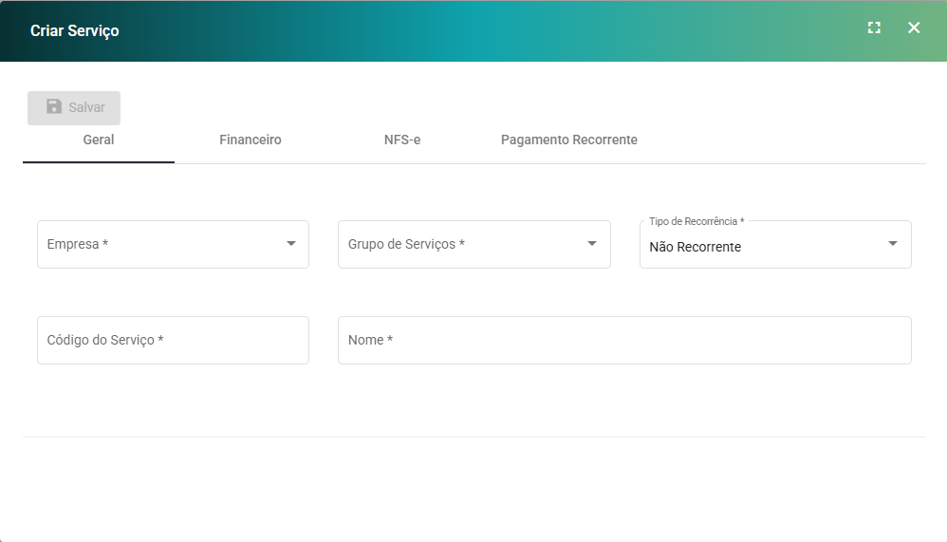
Task: Click the Grupo de Serviços dropdown arrow
Action: pos(591,244)
